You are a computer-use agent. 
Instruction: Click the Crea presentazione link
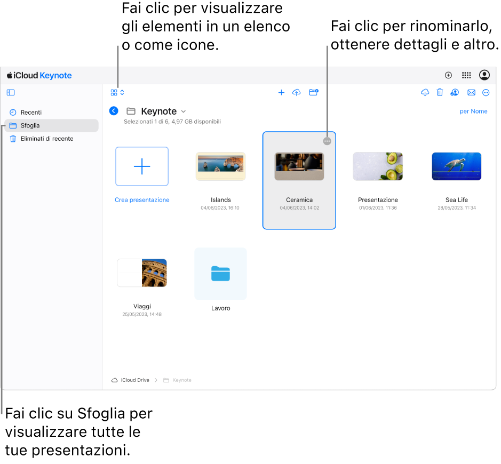point(141,199)
